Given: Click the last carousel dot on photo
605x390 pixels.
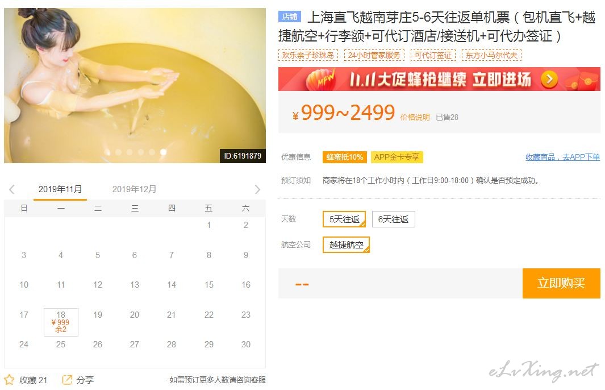Looking at the screenshot, I should [x=163, y=152].
